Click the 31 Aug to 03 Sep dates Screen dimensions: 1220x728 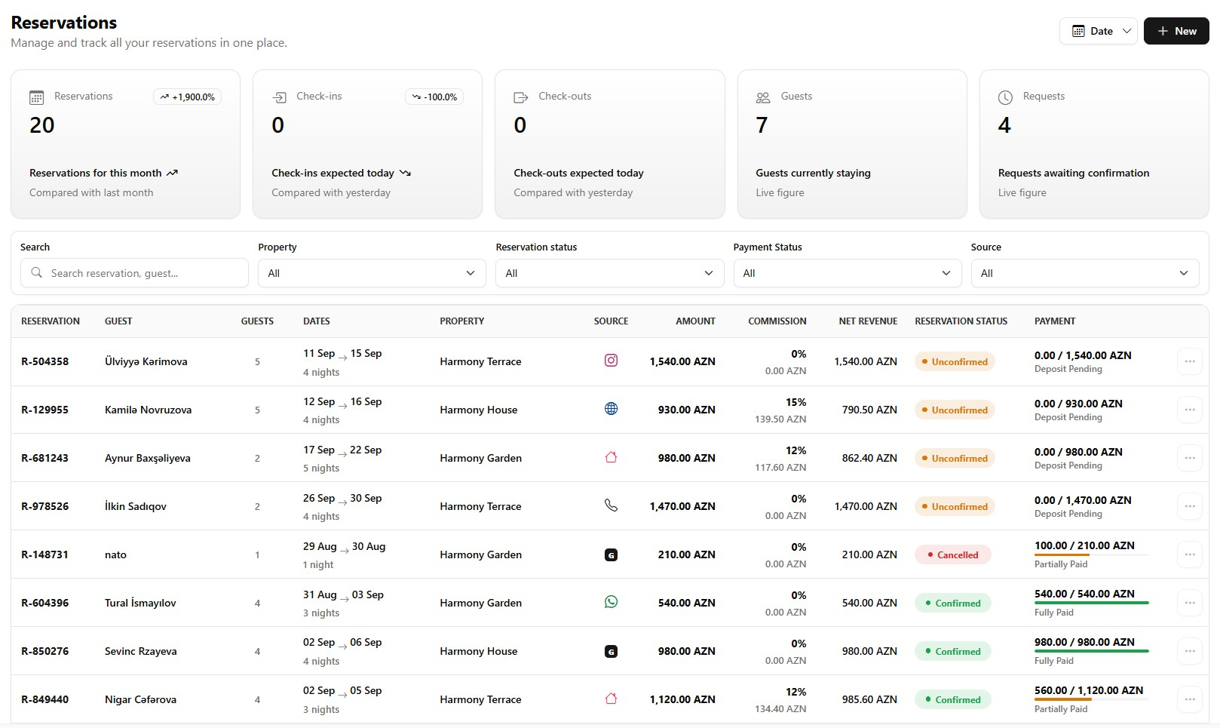[x=343, y=594]
